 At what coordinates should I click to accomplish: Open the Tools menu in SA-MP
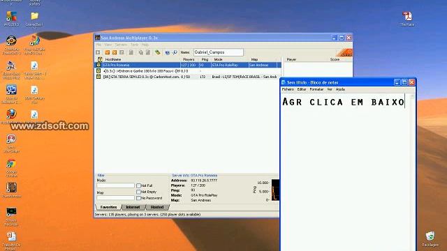point(134,45)
